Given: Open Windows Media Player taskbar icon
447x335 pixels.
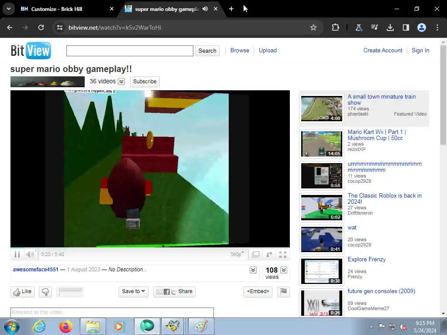Looking at the screenshot, I should coord(119,326).
